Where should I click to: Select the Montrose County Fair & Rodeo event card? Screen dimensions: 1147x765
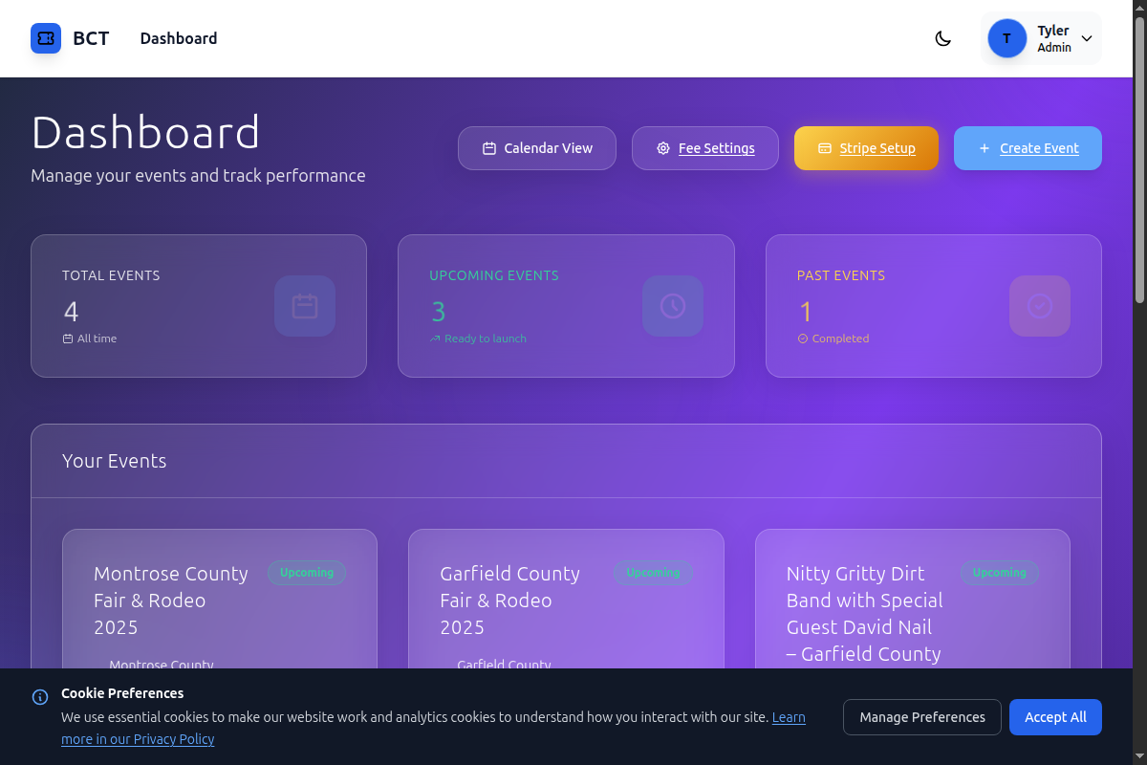tap(171, 601)
